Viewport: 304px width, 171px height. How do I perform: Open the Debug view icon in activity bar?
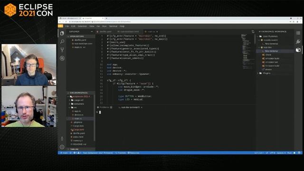pos(62,58)
